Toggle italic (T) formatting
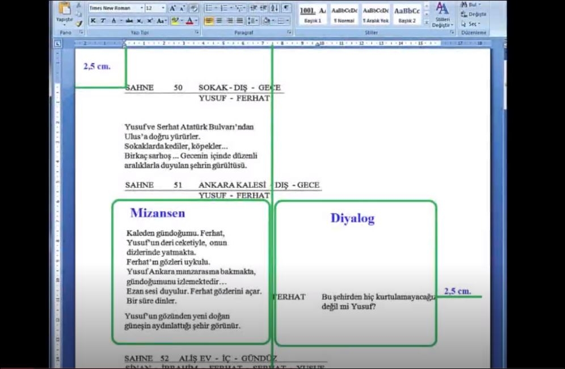Screen dimensions: 565x369 pos(103,21)
